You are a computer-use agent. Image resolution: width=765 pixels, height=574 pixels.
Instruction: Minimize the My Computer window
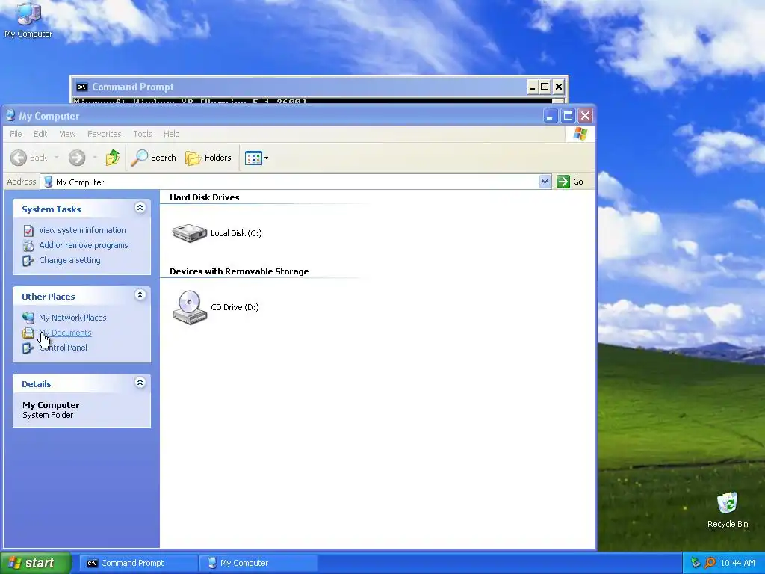(x=551, y=116)
